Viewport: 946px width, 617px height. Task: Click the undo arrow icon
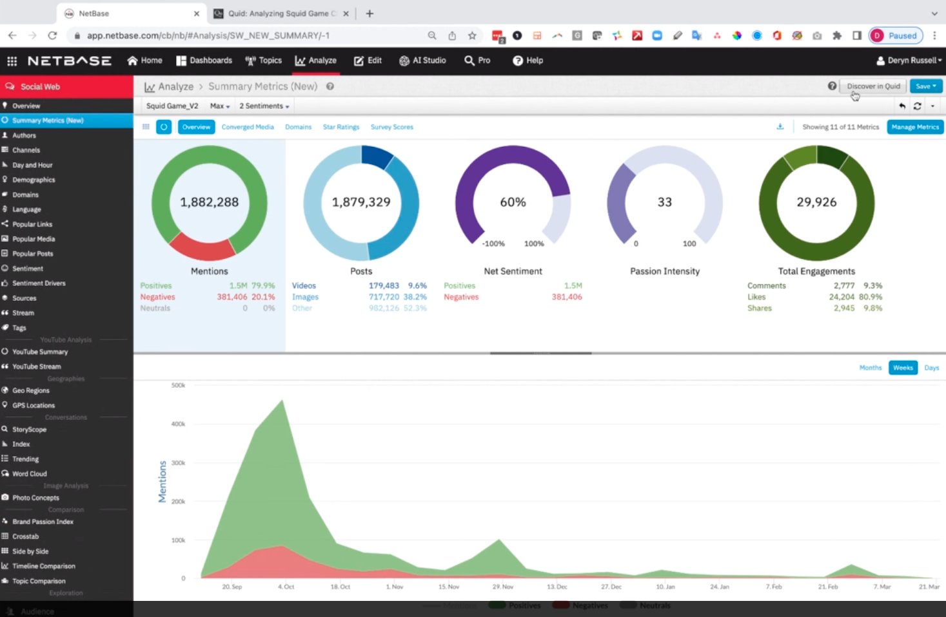click(902, 106)
